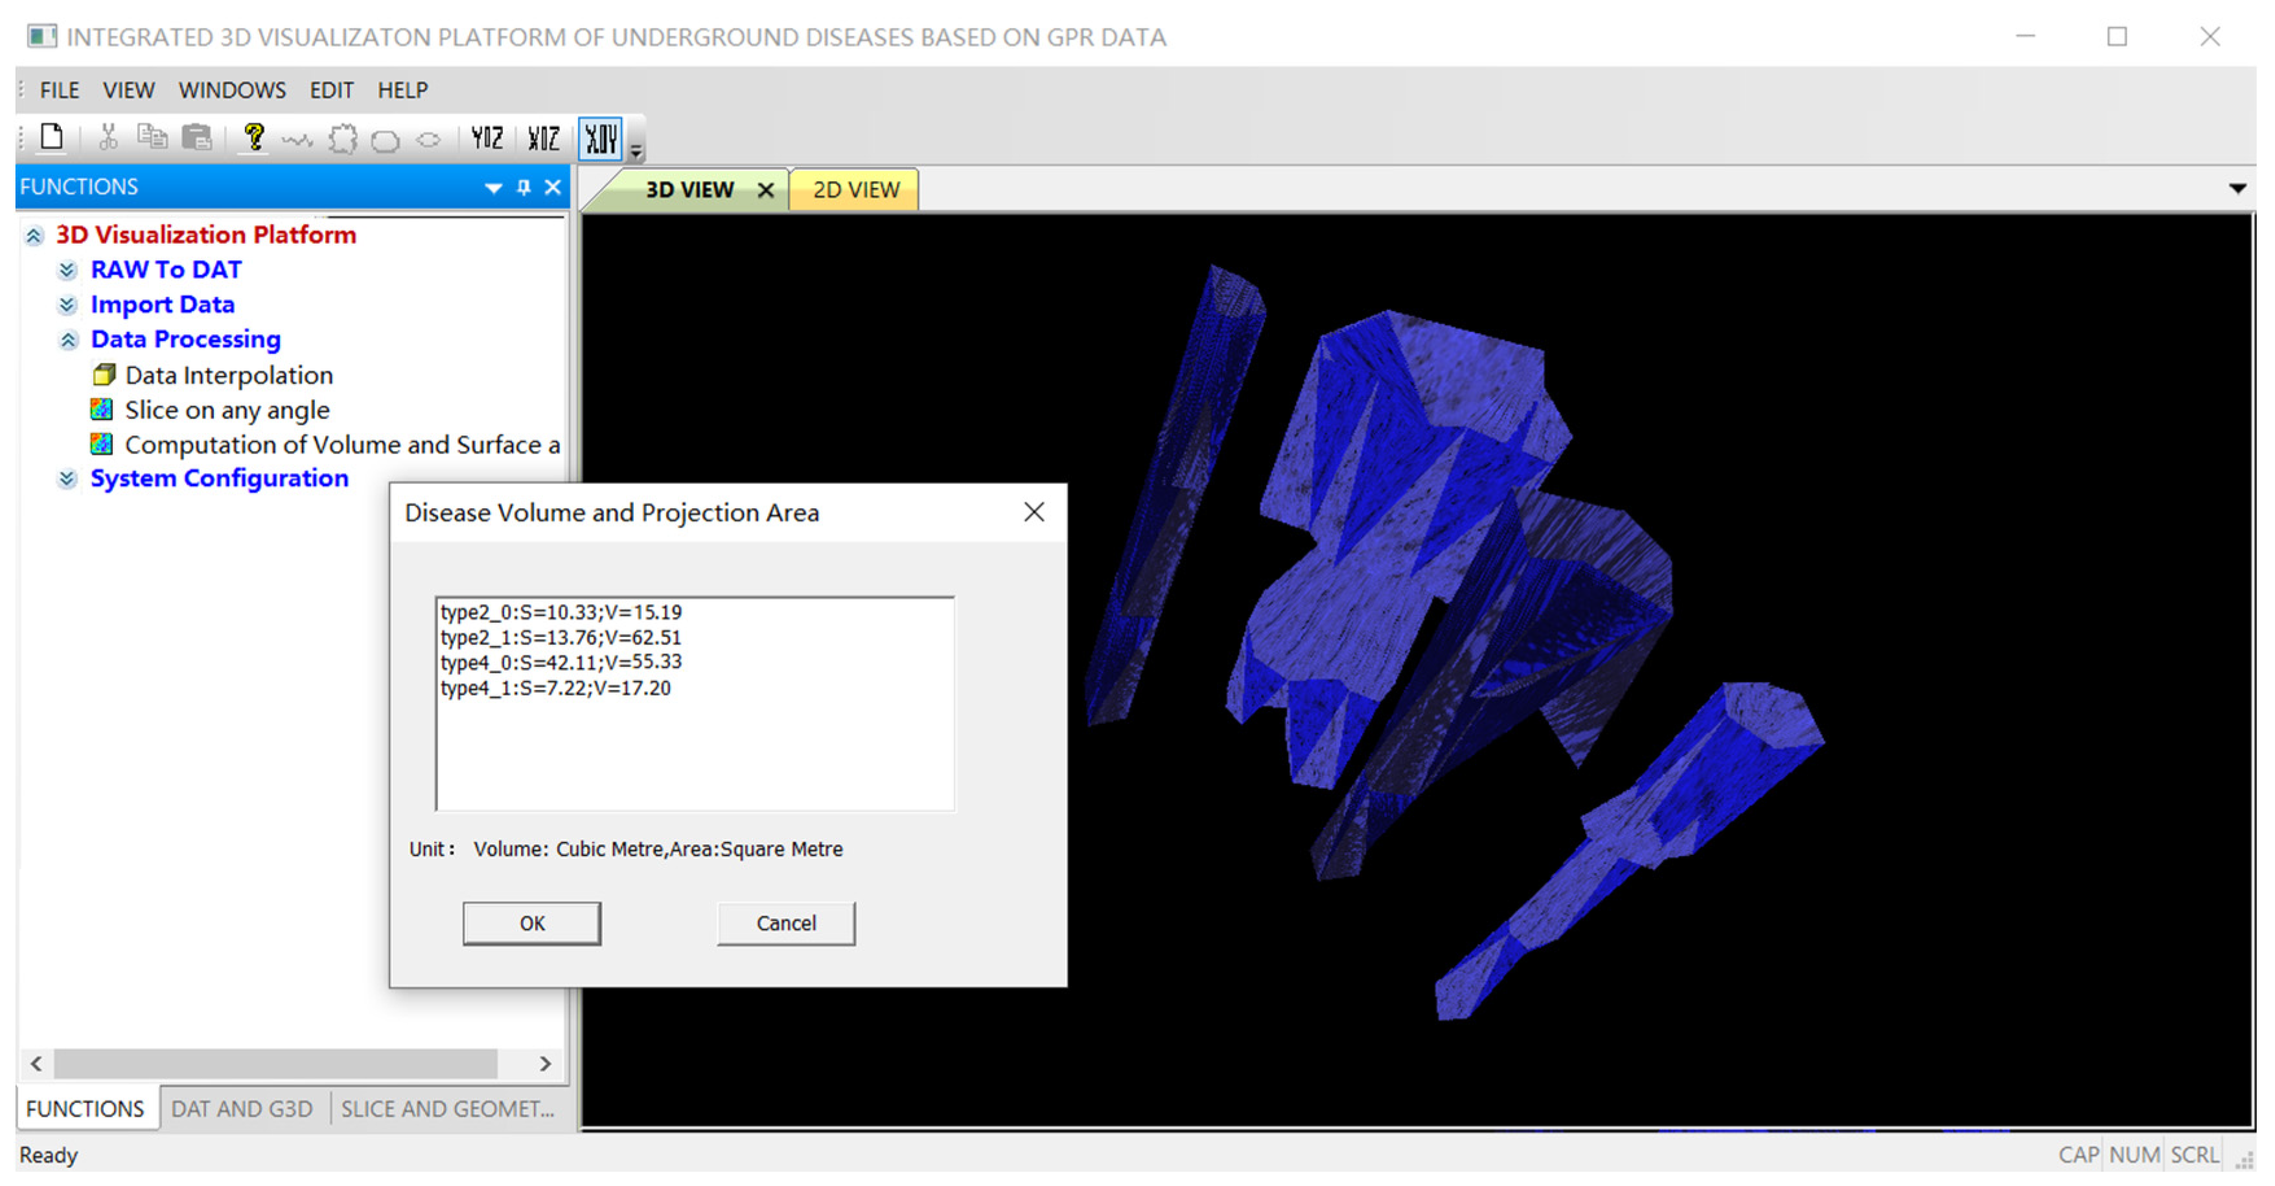Open the Slice on any angle function
2275x1186 pixels.
226,410
